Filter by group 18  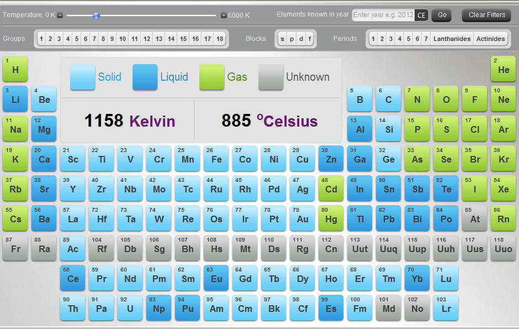click(x=220, y=39)
